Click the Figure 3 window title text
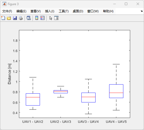144x130 pixels. (x=13, y=4)
